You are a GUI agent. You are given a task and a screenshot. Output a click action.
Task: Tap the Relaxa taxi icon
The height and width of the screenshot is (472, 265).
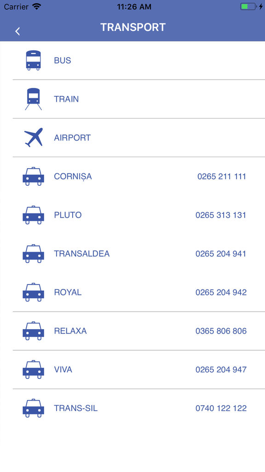click(x=33, y=331)
